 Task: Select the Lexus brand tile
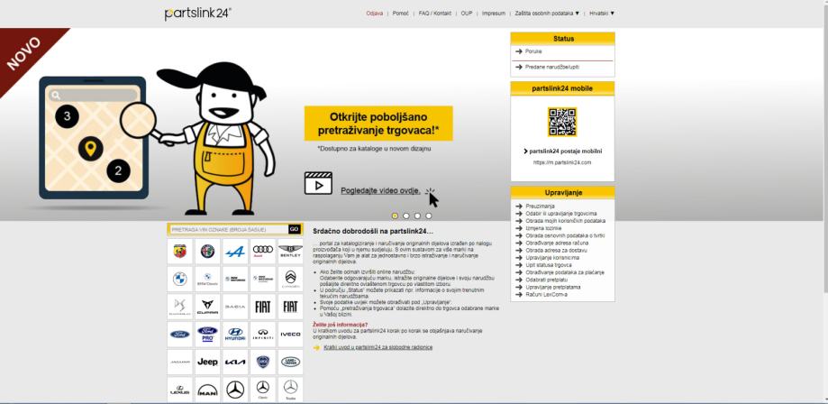coord(180,390)
